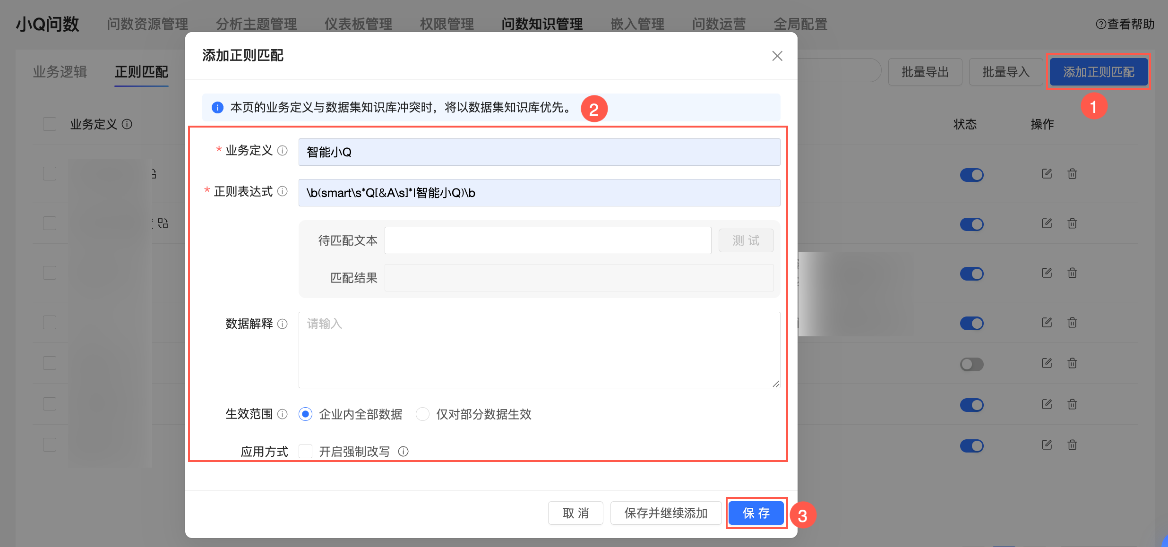
Task: Click the 数据解释 text area
Action: coord(539,350)
